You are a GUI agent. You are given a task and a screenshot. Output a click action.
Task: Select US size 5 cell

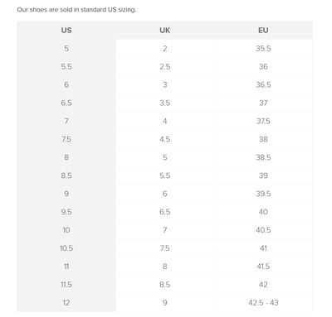click(66, 48)
